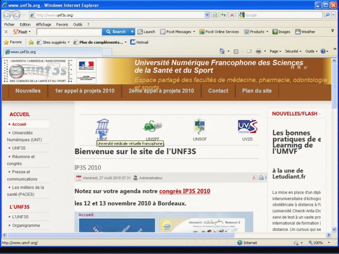The height and width of the screenshot is (254, 339).
Task: Click the vertical scrollbar down arrow
Action: (334, 229)
